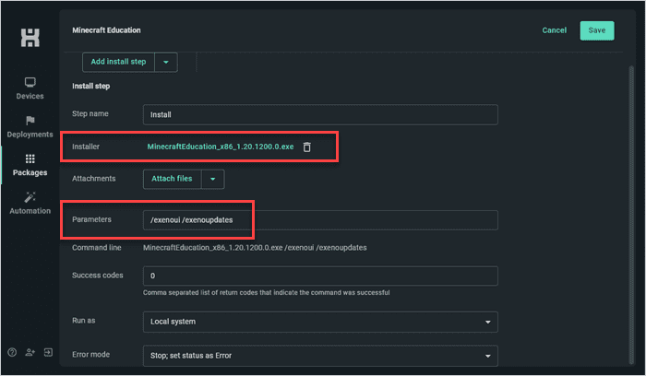
Task: Click the Minecraft Education package title
Action: (106, 30)
